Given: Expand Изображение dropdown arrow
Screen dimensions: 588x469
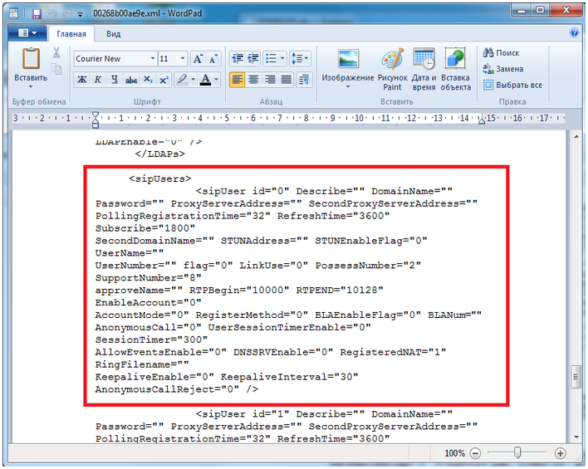Looking at the screenshot, I should (x=348, y=86).
